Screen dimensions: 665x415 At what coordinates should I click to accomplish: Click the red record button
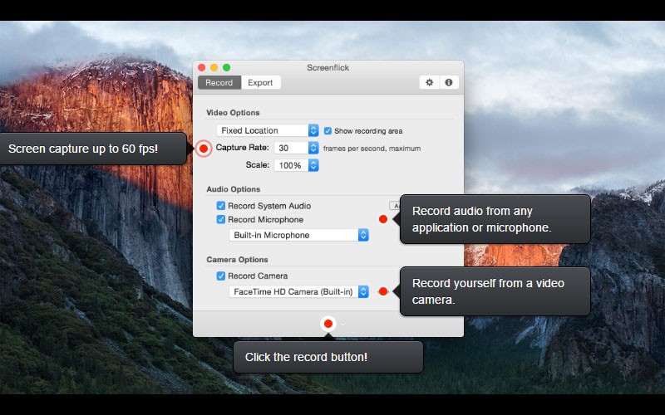pos(328,324)
